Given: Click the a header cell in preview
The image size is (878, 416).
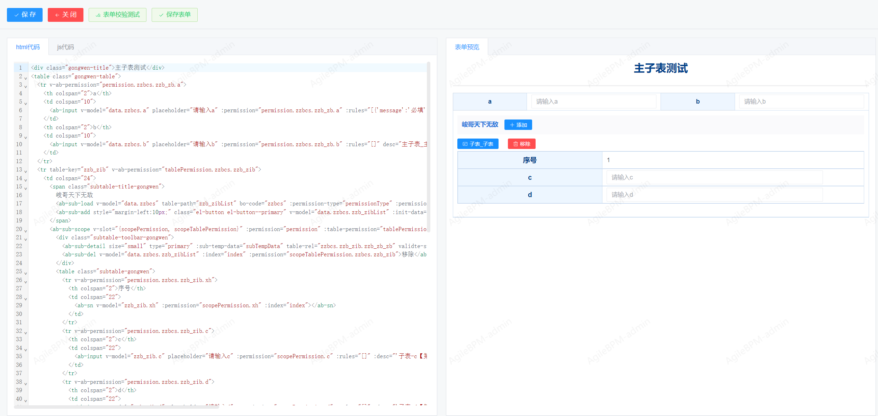Looking at the screenshot, I should tap(490, 101).
